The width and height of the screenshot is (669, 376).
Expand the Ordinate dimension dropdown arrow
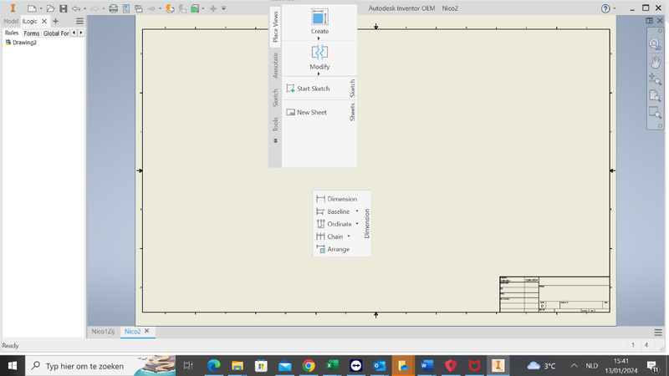coord(357,224)
